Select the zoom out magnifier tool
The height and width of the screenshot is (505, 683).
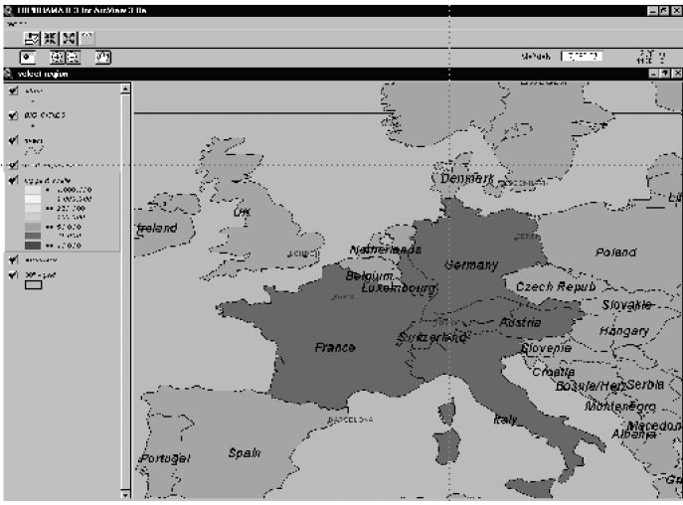pos(73,58)
